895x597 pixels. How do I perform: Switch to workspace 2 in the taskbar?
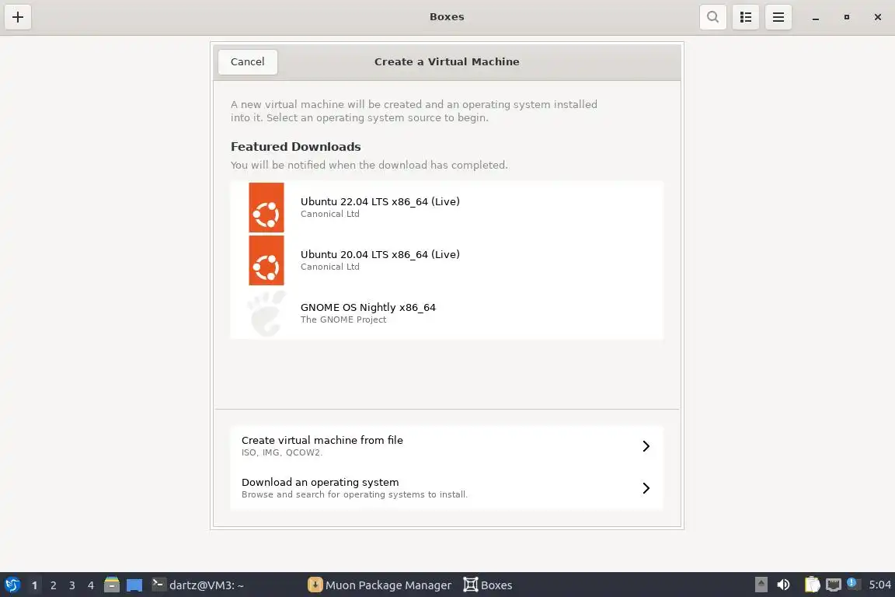[53, 585]
